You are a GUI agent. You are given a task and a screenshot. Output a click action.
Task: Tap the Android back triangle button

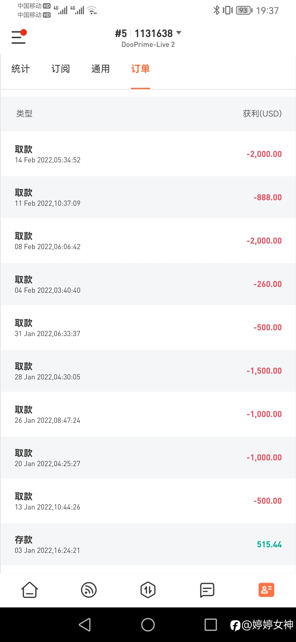tap(85, 625)
